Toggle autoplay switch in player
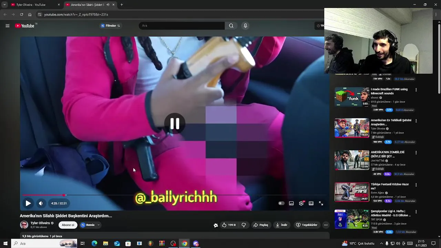This screenshot has height=248, width=441. pyautogui.click(x=281, y=203)
